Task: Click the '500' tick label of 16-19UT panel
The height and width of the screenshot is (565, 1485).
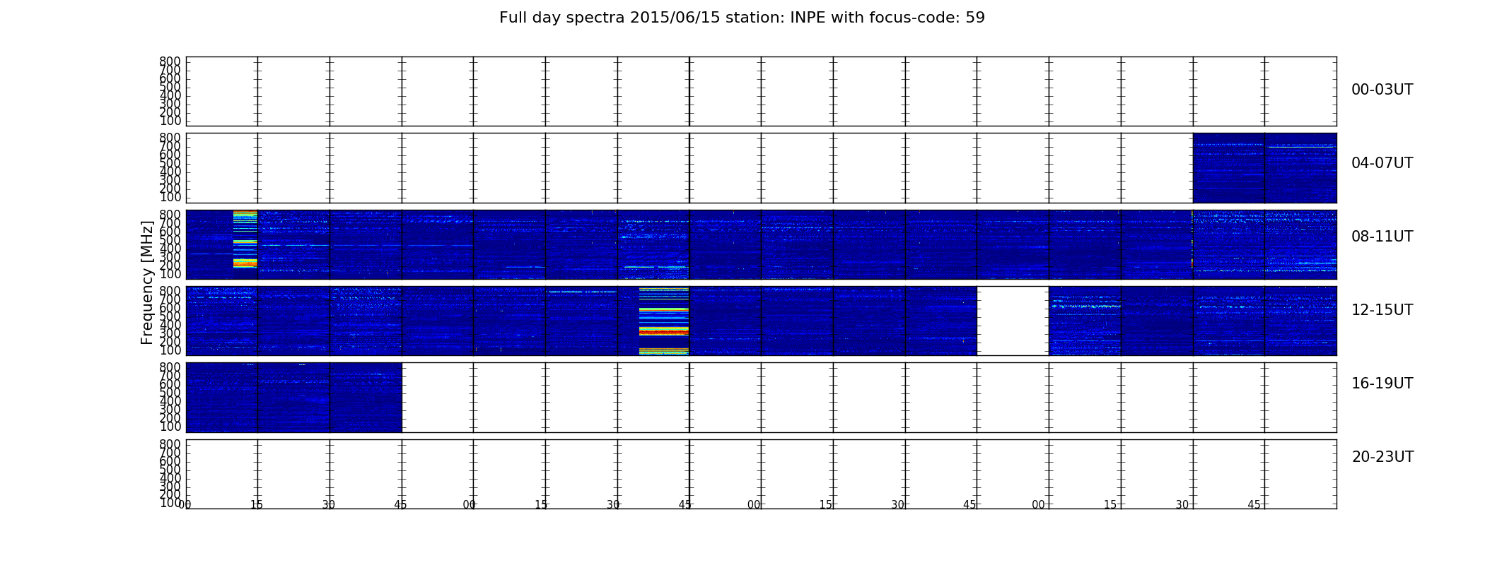Action: (170, 393)
